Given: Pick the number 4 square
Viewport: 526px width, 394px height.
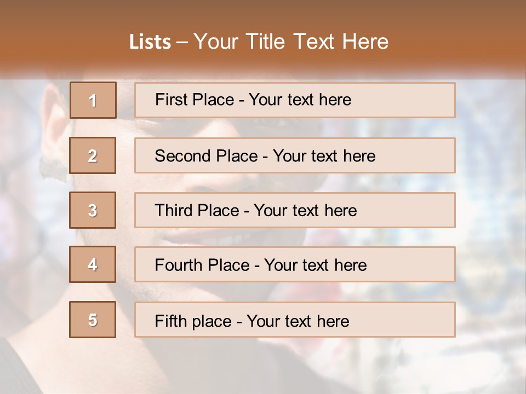Looking at the screenshot, I should click(93, 264).
